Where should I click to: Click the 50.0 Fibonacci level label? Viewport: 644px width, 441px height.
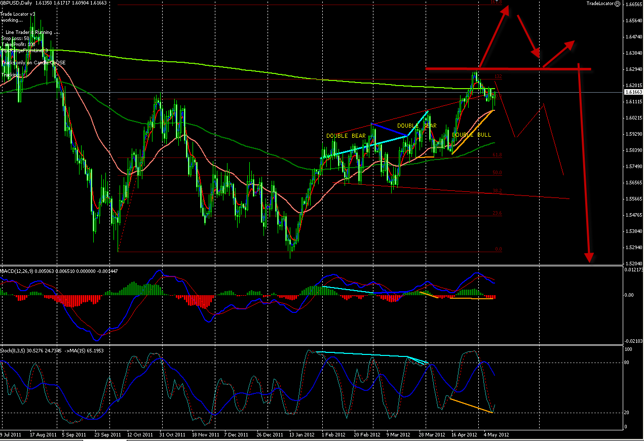(497, 173)
